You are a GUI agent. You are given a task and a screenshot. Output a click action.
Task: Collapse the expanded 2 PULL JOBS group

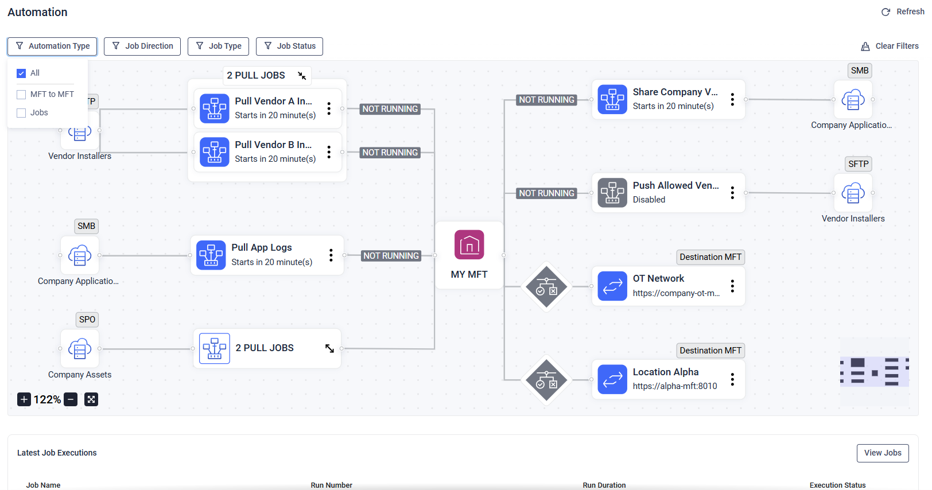click(302, 76)
